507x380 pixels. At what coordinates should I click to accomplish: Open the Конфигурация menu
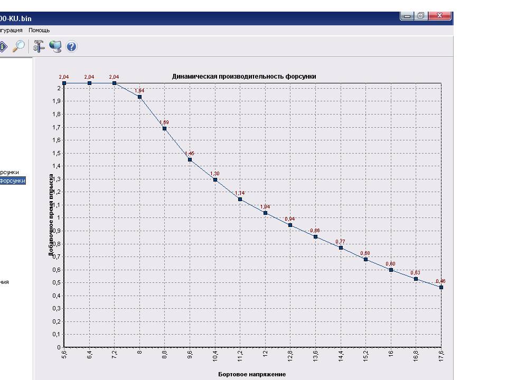coord(12,31)
